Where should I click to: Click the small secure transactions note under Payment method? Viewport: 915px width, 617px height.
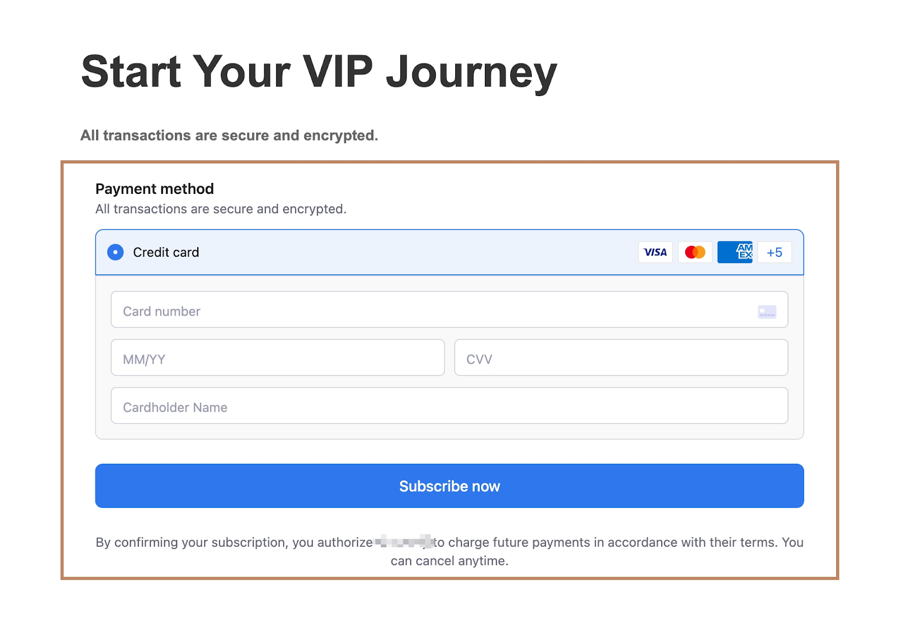(x=221, y=209)
